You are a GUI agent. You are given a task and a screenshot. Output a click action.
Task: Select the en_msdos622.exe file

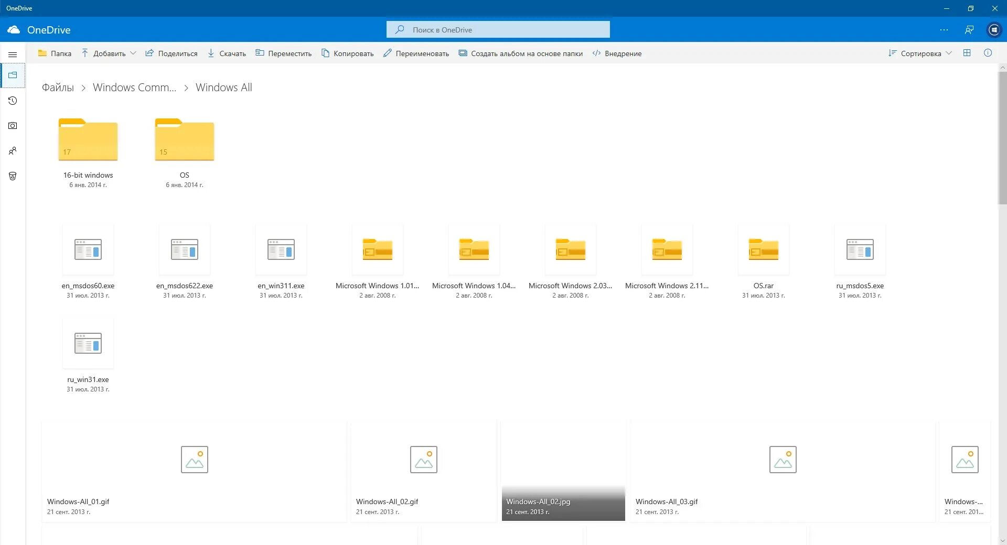click(x=185, y=261)
